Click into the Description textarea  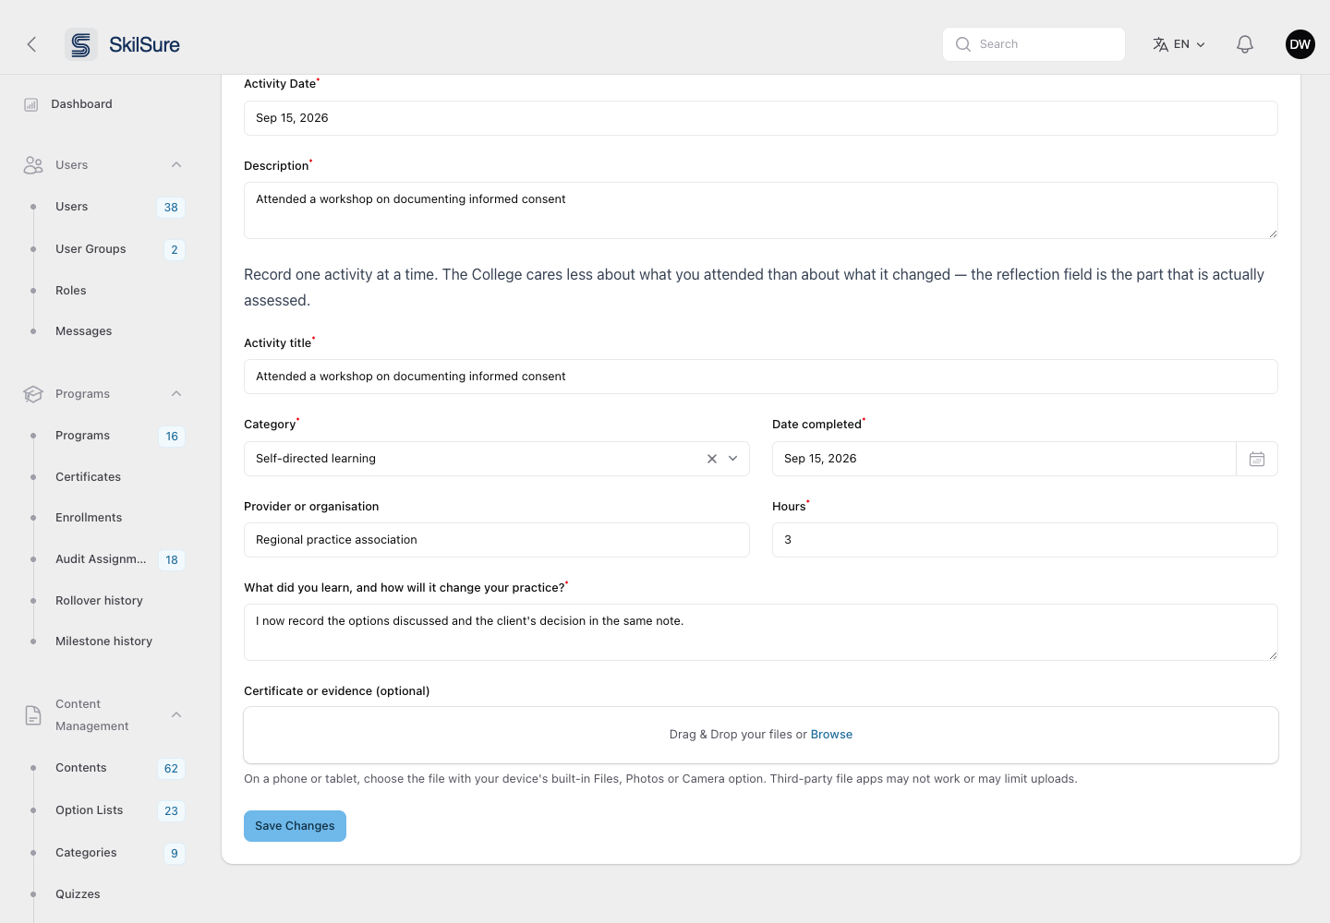[761, 210]
